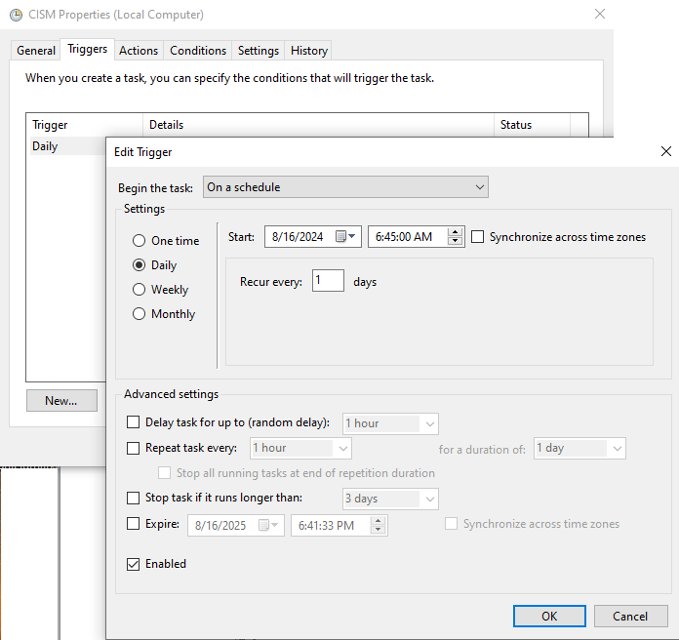The width and height of the screenshot is (679, 640).
Task: Enable Delay task for up to checkbox
Action: [134, 422]
